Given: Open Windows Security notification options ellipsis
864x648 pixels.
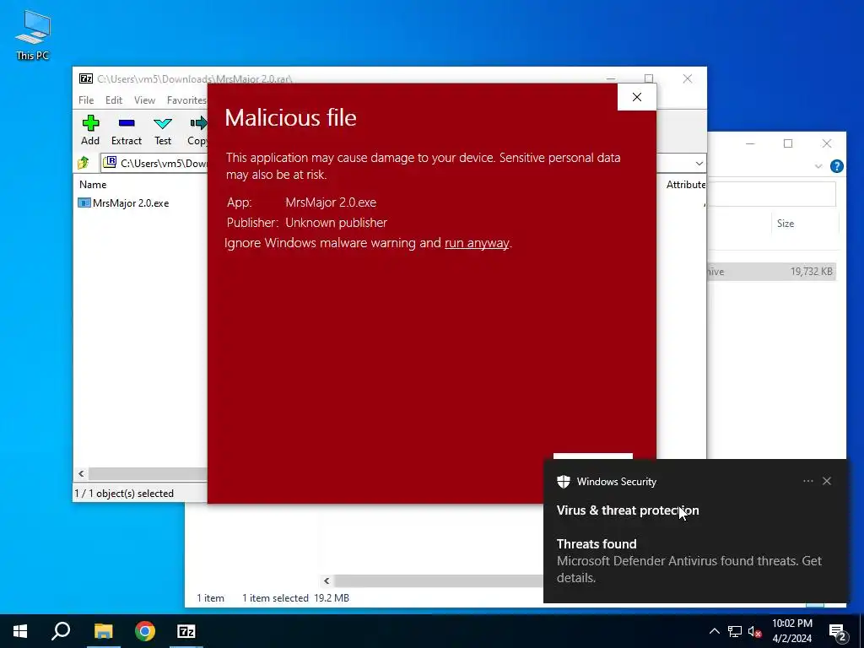Looking at the screenshot, I should click(x=807, y=481).
